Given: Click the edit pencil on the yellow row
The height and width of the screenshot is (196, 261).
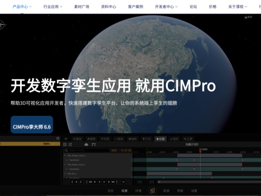Looking at the screenshot, I should [x=53, y=144].
